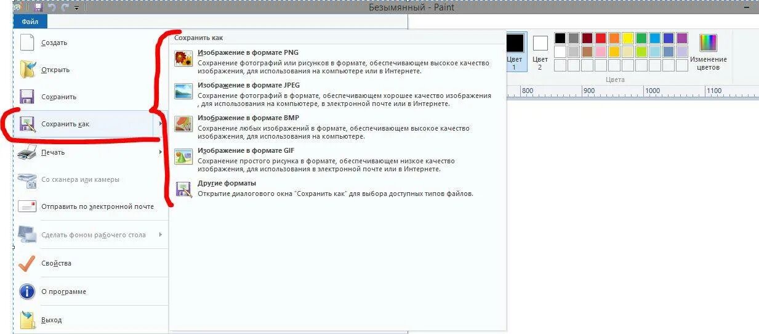Select Со сканера или камеры entry
Image resolution: width=759 pixels, height=334 pixels.
coord(90,179)
